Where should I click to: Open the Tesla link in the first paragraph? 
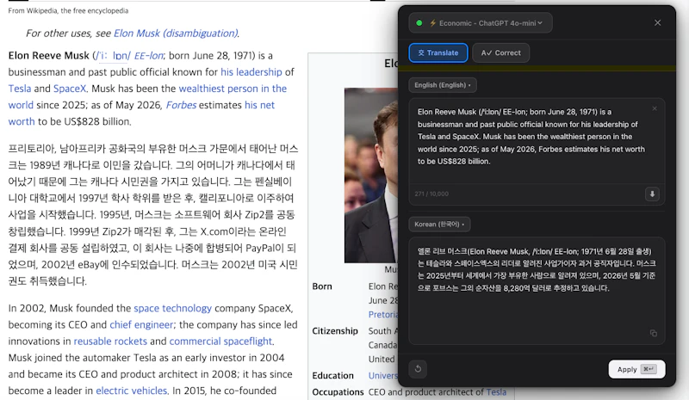point(20,89)
